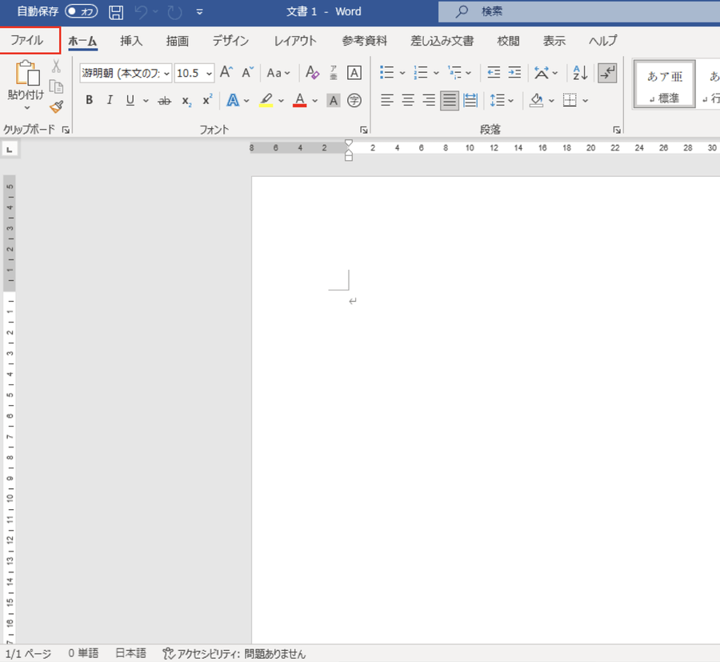The width and height of the screenshot is (720, 662).
Task: Click the 0 単語 word count
Action: 83,653
